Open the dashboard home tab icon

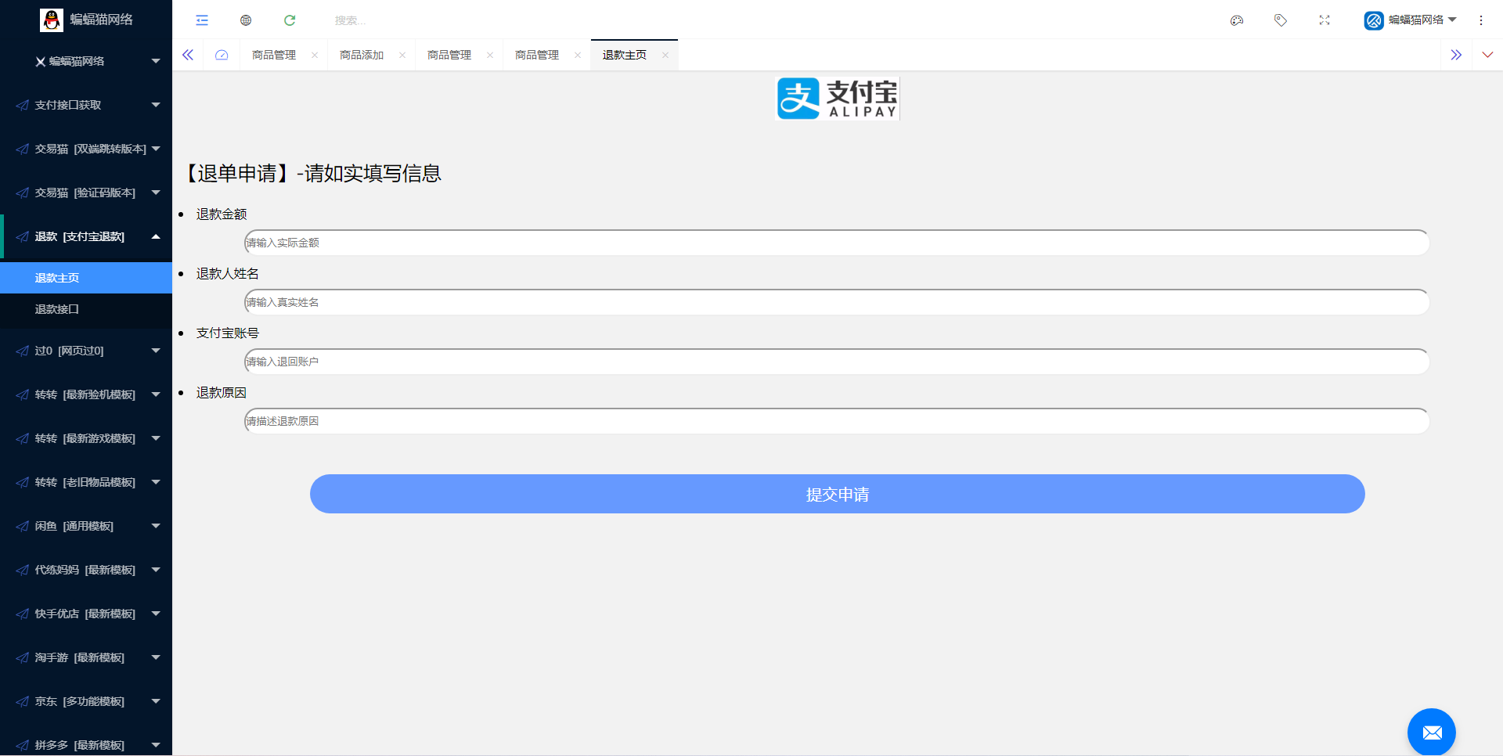[x=222, y=55]
